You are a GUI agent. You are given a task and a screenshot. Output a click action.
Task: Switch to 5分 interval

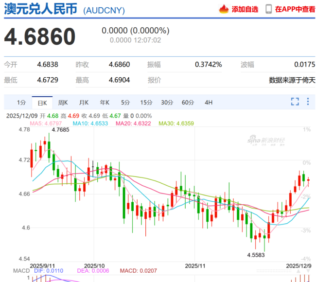[125, 102]
